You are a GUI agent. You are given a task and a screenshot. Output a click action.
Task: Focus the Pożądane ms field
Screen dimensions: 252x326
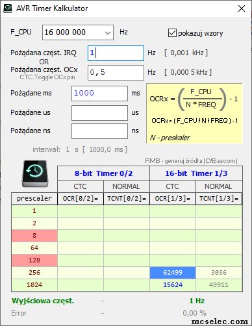[x=99, y=94]
